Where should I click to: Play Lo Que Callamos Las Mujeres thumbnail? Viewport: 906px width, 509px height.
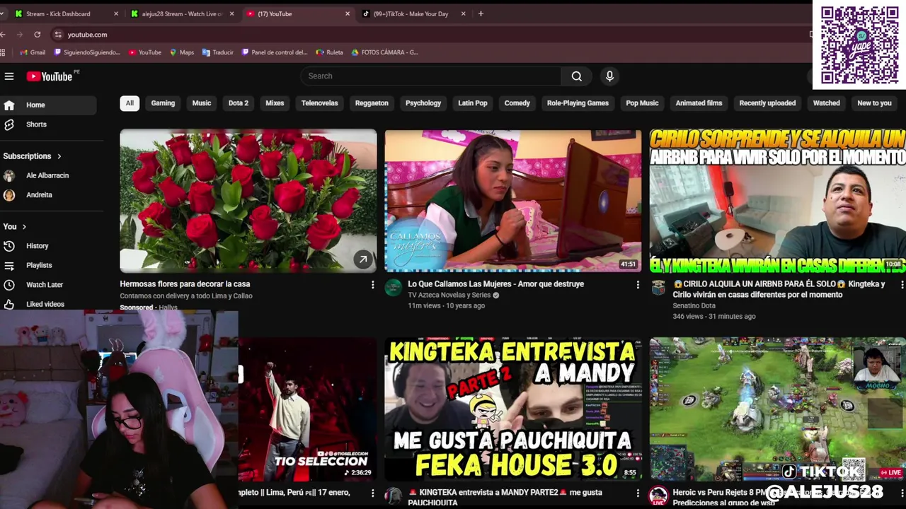[513, 201]
